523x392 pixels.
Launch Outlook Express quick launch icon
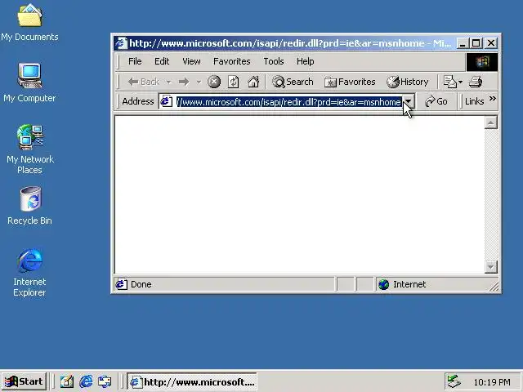coord(105,381)
